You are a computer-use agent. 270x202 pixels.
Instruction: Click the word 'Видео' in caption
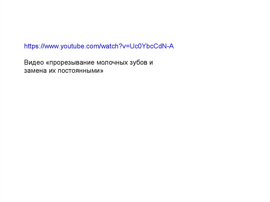pos(34,62)
